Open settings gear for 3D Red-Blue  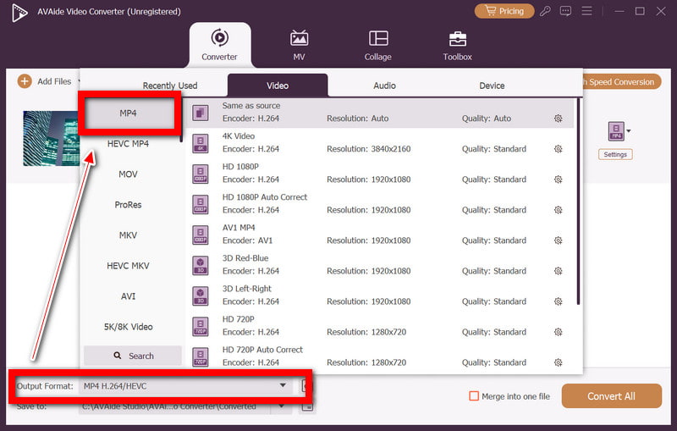pos(558,271)
